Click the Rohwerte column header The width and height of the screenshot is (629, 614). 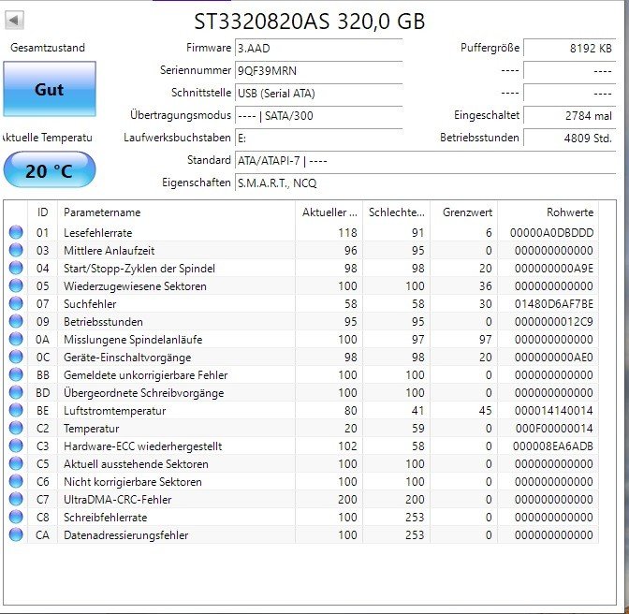[x=569, y=212]
